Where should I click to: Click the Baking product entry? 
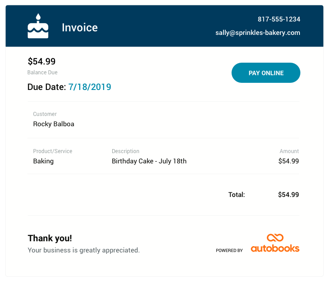tap(43, 161)
